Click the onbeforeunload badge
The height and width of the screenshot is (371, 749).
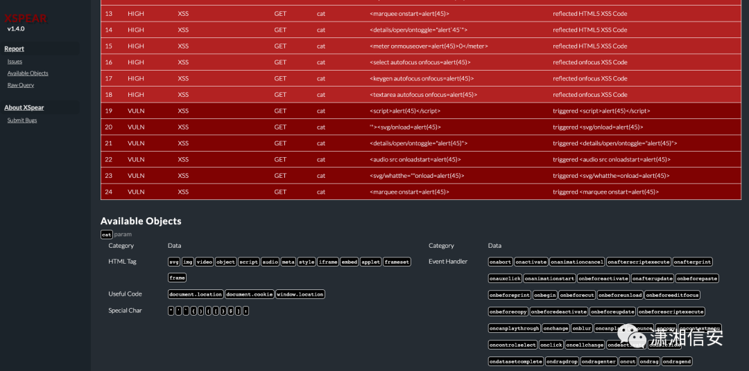(621, 295)
